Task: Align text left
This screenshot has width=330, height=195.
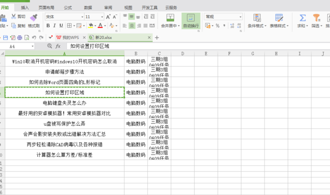Action: click(x=125, y=26)
